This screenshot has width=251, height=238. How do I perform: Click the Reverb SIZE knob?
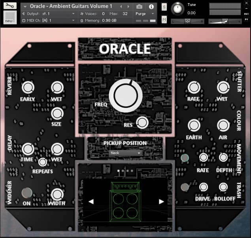click(x=57, y=114)
